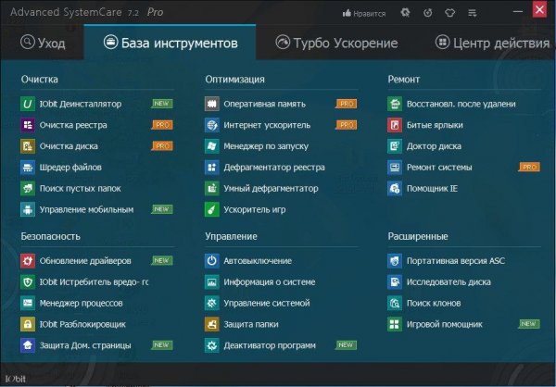Launch Менеджер процессов icon
Screen dimensions: 556x387
click(28, 303)
